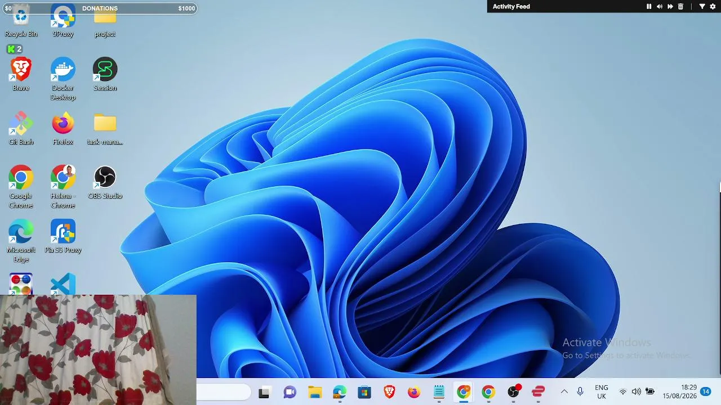
Task: Launch Firefox from the taskbar
Action: (414, 392)
